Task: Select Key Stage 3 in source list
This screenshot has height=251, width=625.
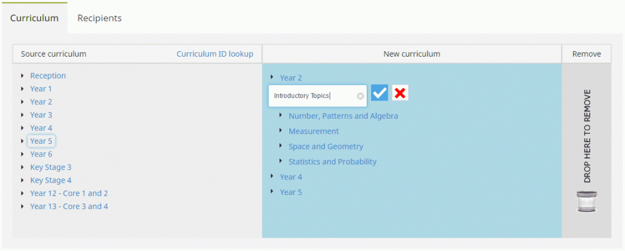Action: pyautogui.click(x=51, y=167)
